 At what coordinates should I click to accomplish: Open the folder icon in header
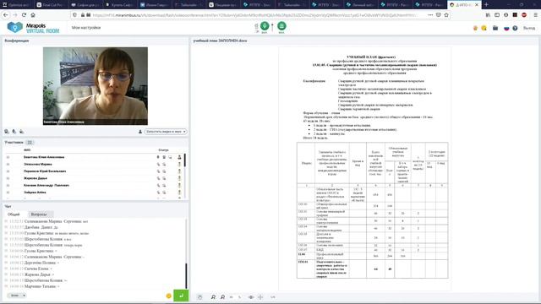click(495, 28)
